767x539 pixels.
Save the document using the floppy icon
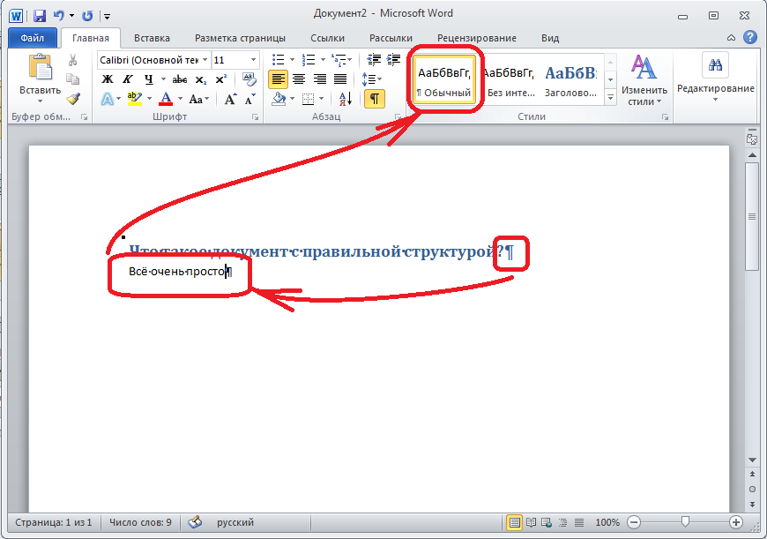click(40, 15)
